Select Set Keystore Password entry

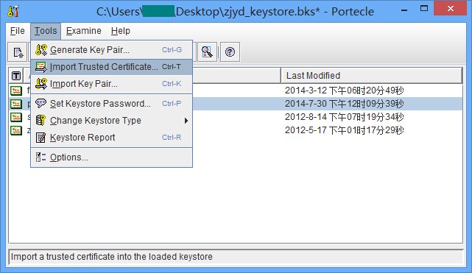pyautogui.click(x=111, y=104)
